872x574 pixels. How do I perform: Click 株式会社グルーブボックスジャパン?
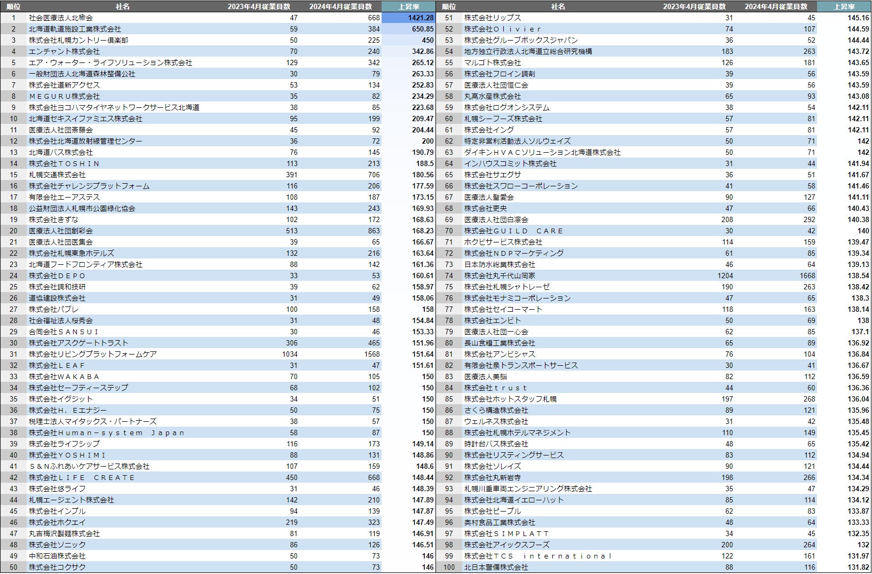(x=521, y=40)
